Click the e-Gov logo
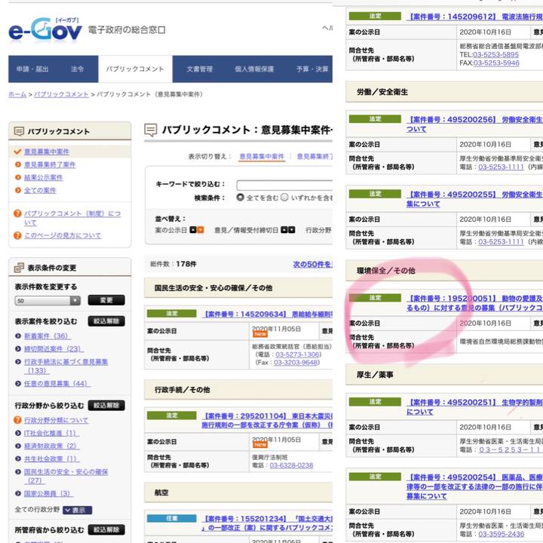543x543 pixels. coord(45,30)
